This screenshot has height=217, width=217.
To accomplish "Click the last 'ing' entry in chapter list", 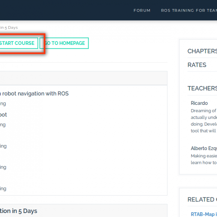I will pyautogui.click(x=3, y=188).
